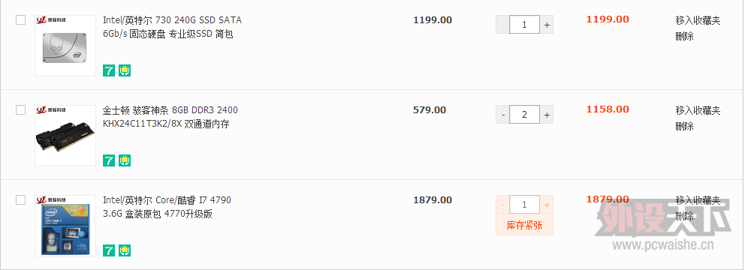The width and height of the screenshot is (745, 270).
Task: Delete the Kingston memory item (删除)
Action: pos(685,126)
